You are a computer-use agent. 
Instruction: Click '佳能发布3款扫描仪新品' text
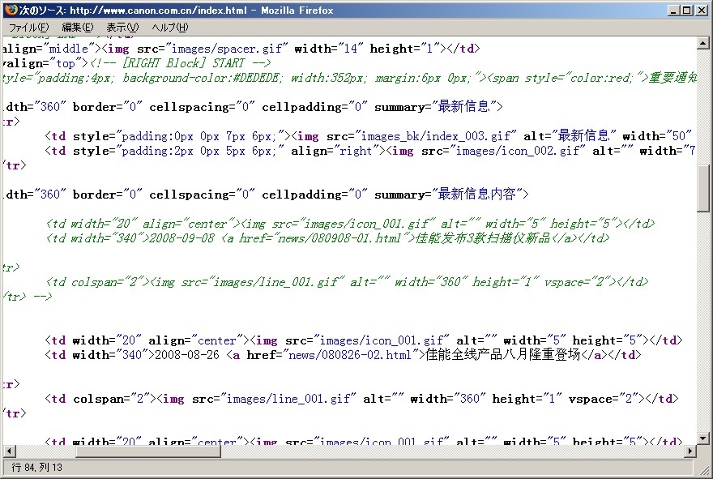pyautogui.click(x=482, y=237)
